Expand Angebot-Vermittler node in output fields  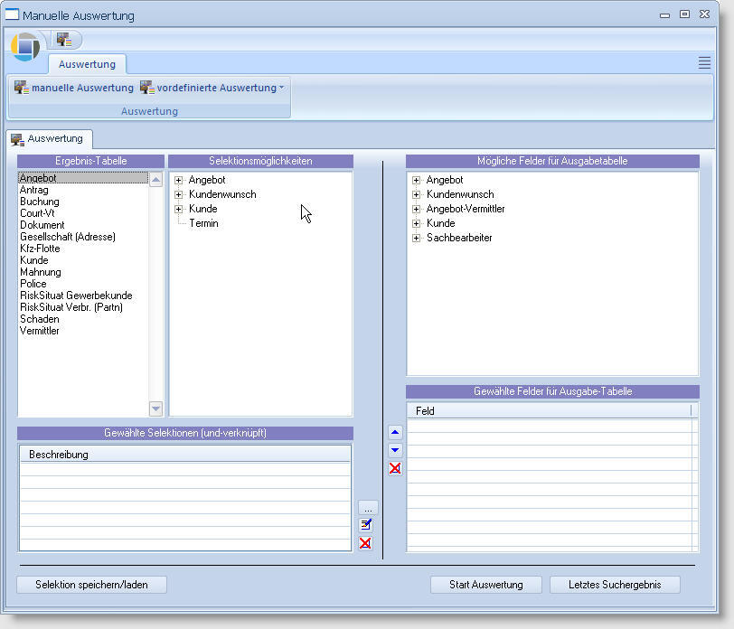417,209
